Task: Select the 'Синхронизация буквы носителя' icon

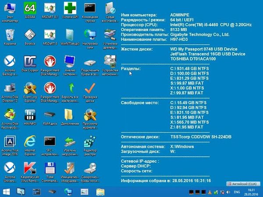Action: pyautogui.click(x=90, y=172)
